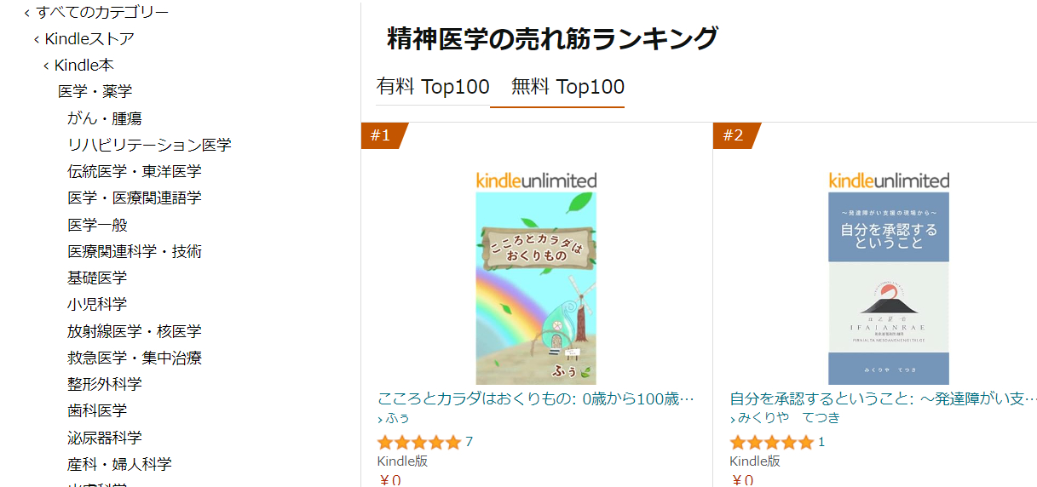The width and height of the screenshot is (1037, 487).
Task: Click Kindle Unlimited logo above rank #1 book
Action: click(536, 180)
